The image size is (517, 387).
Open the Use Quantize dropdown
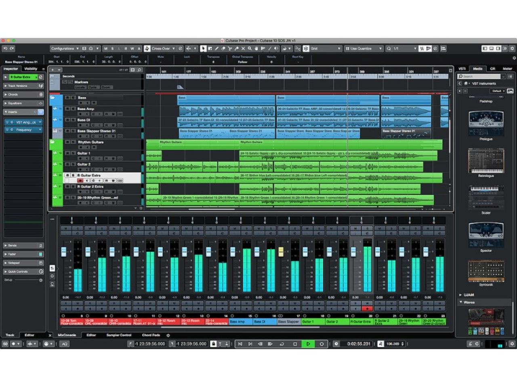(x=364, y=48)
